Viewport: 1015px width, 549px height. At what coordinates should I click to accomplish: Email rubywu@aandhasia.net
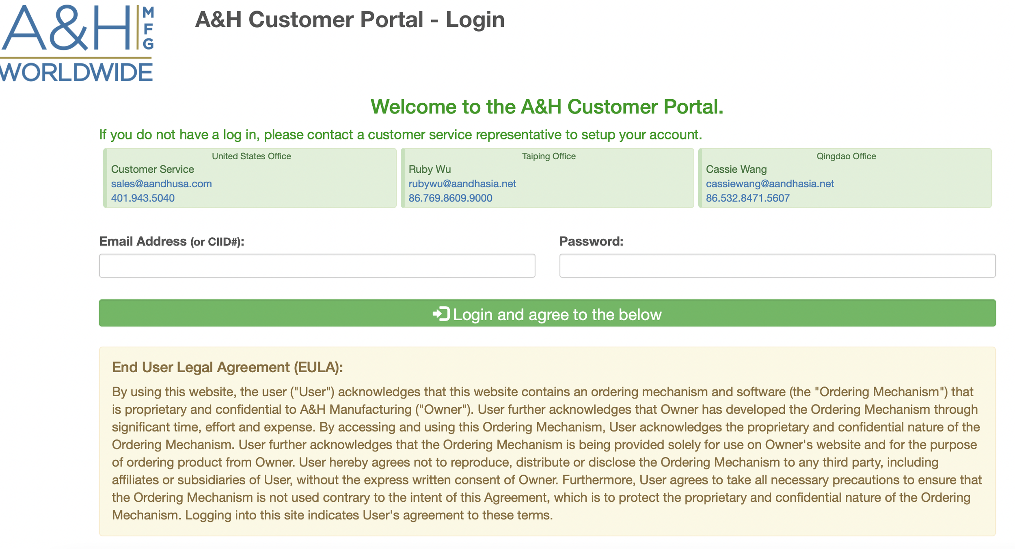pos(462,184)
